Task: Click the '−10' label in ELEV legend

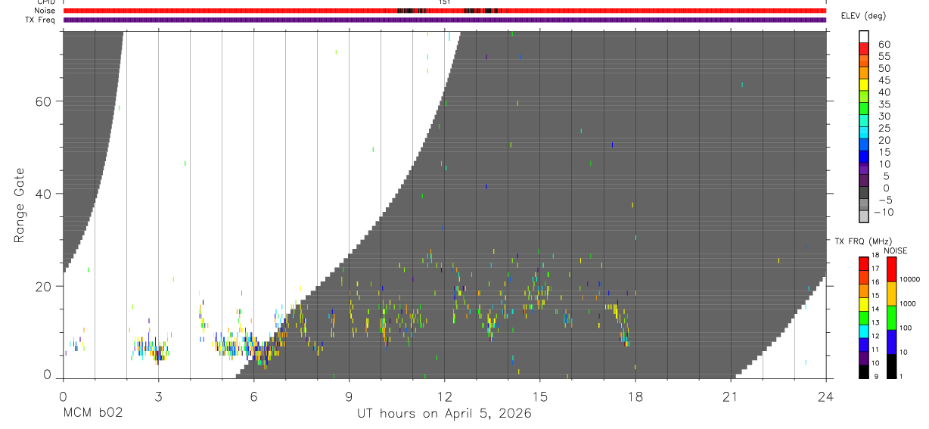Action: [x=882, y=212]
